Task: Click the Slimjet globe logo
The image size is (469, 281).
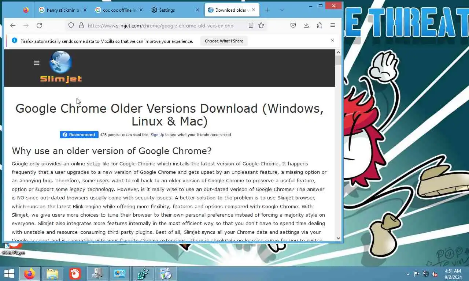Action: point(61,67)
